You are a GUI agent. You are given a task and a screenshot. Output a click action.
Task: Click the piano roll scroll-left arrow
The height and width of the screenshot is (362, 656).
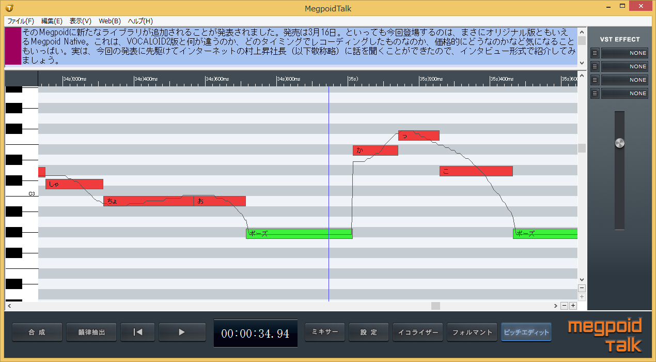pos(9,306)
